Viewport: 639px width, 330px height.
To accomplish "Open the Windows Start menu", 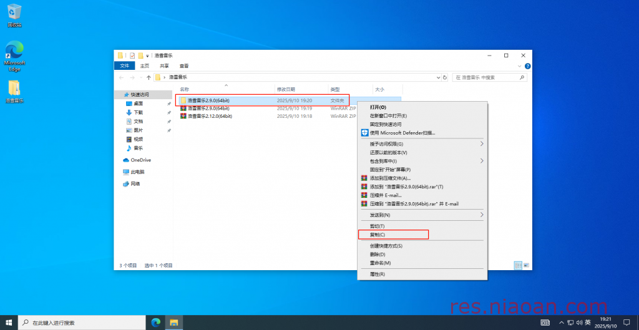I will [x=9, y=323].
